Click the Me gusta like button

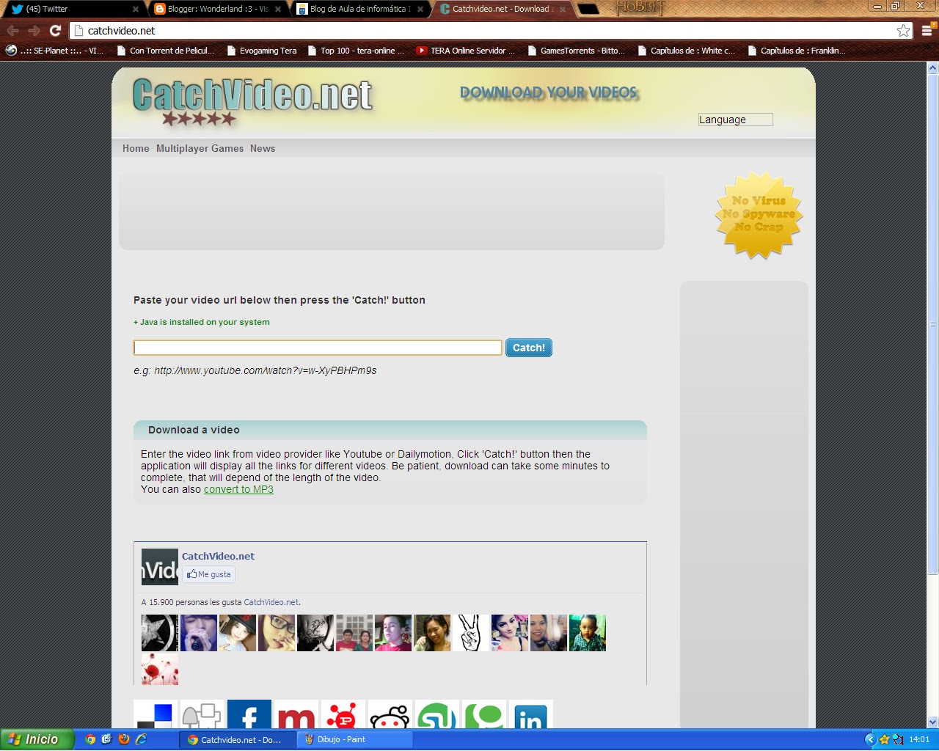(x=209, y=574)
